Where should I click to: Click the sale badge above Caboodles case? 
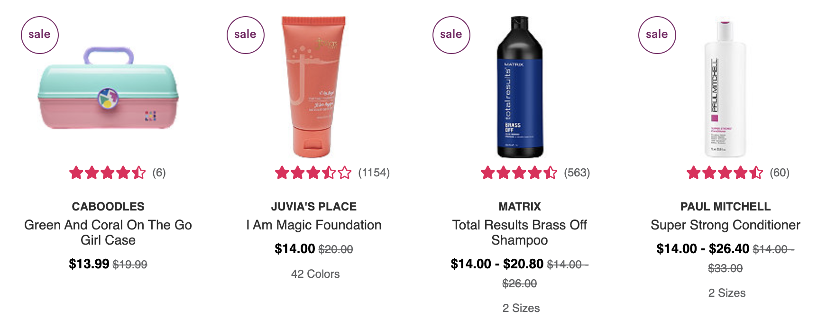(x=40, y=35)
